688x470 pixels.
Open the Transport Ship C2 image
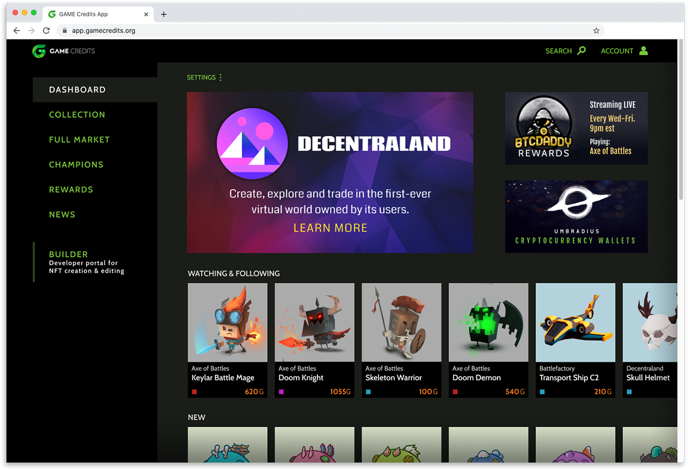pos(575,322)
